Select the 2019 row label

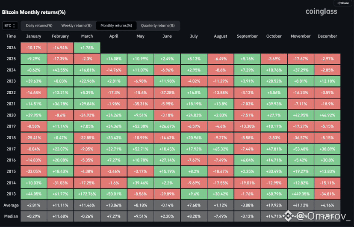tap(11, 126)
